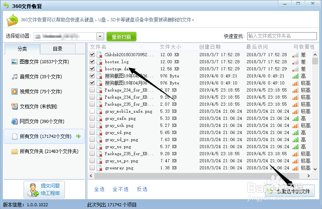Click the file list vertical scrollbar thumb

tap(315, 61)
